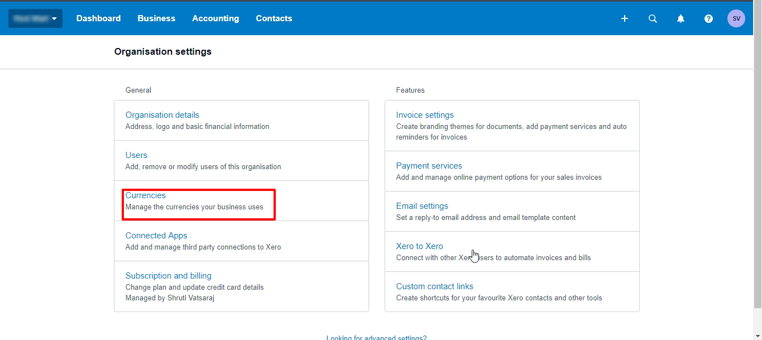Image resolution: width=762 pixels, height=340 pixels.
Task: Click 'Add, remove or modify users' description
Action: pos(203,167)
